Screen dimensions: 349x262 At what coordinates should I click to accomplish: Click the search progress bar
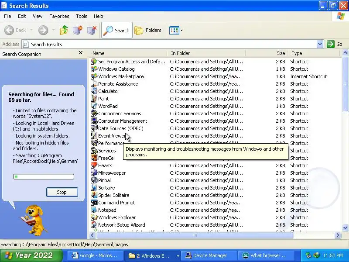[43, 177]
